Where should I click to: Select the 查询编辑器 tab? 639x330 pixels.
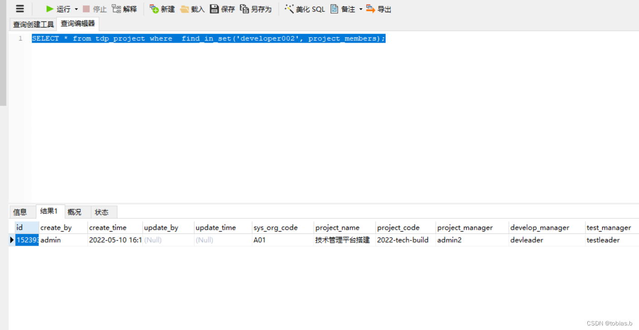click(78, 24)
